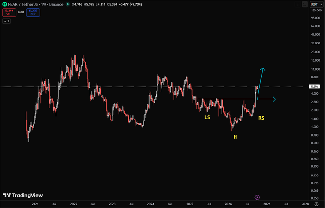Click the 47.000 price axis label
Image resolution: width=325 pixels, height=208 pixels.
click(315, 35)
